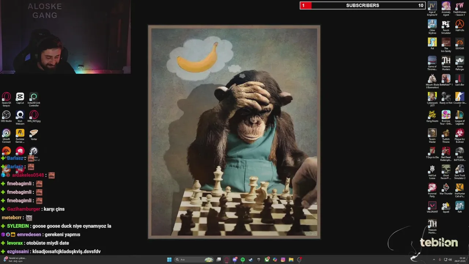The height and width of the screenshot is (264, 469).
Task: Open Rockstar Games launcher shortcut
Action: [x=20, y=136]
